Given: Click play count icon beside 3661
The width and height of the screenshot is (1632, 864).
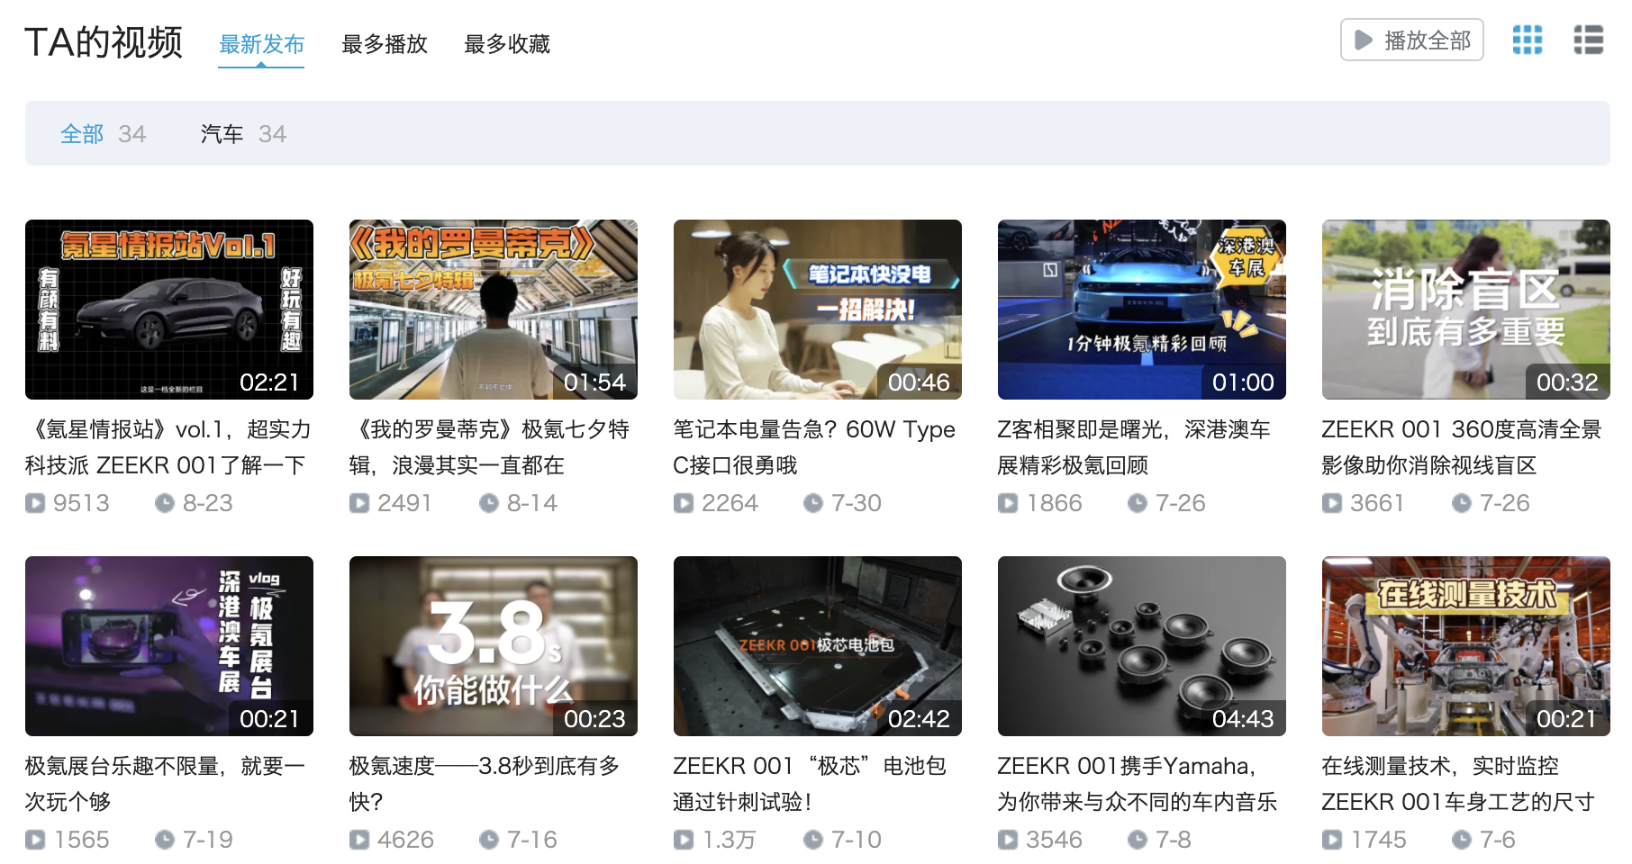Looking at the screenshot, I should pyautogui.click(x=1332, y=503).
